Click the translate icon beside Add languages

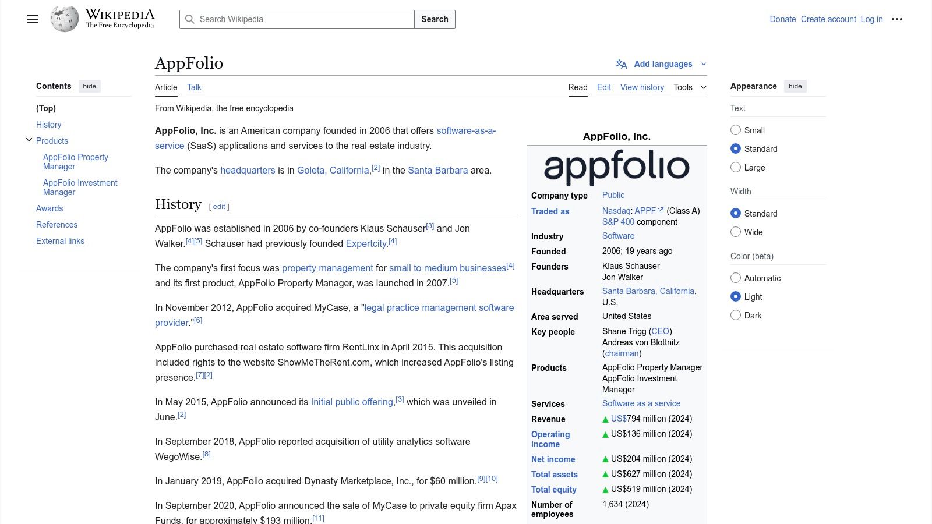coord(620,64)
